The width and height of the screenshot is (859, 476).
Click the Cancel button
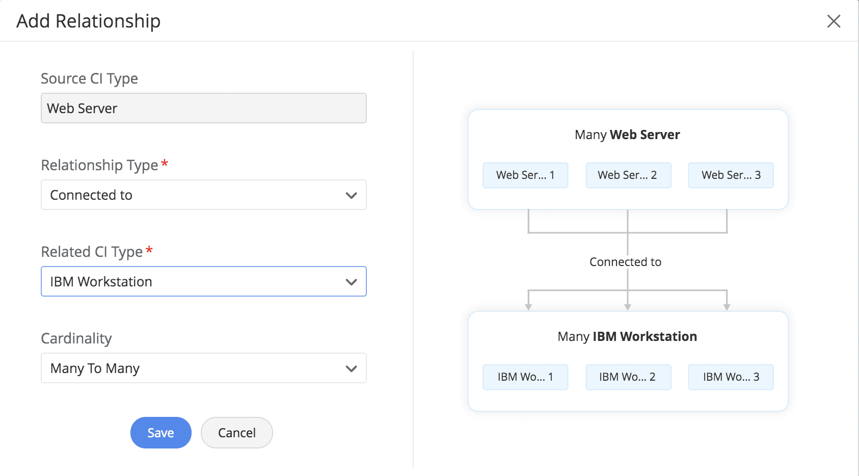(x=236, y=433)
